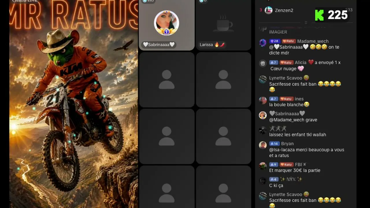Click the level 14 badge beside Bryan
370x208 pixels.
coord(274,144)
